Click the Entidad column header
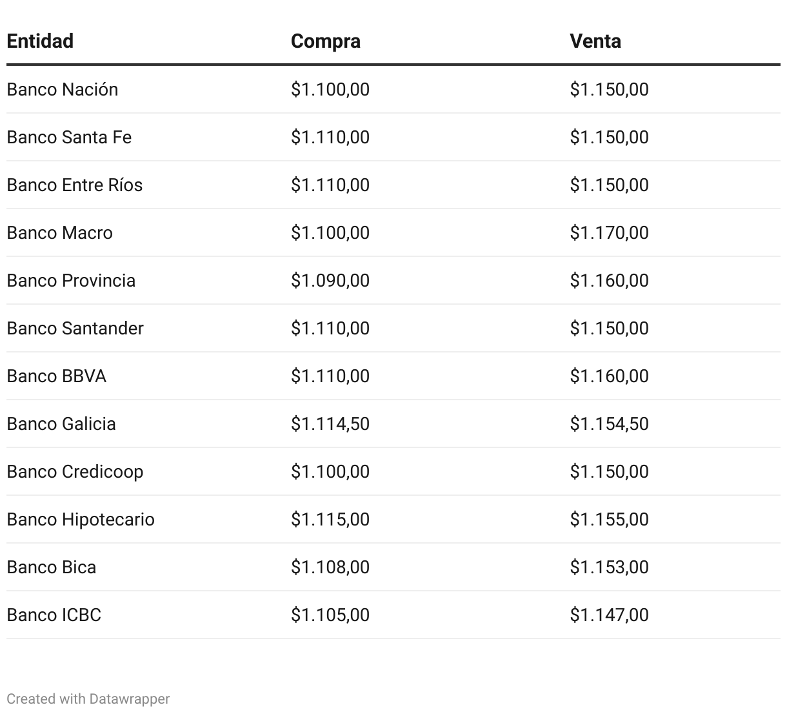This screenshot has height=714, width=787. 40,41
